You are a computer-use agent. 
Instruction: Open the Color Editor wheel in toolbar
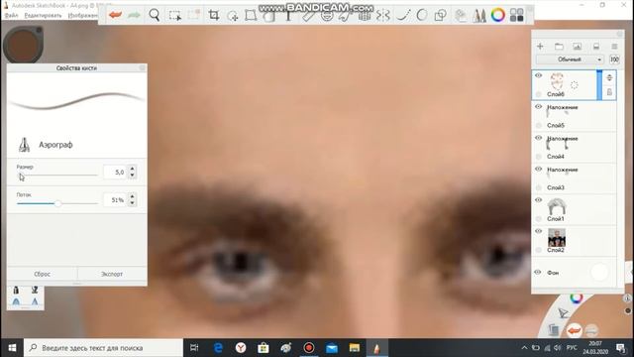[x=498, y=16]
